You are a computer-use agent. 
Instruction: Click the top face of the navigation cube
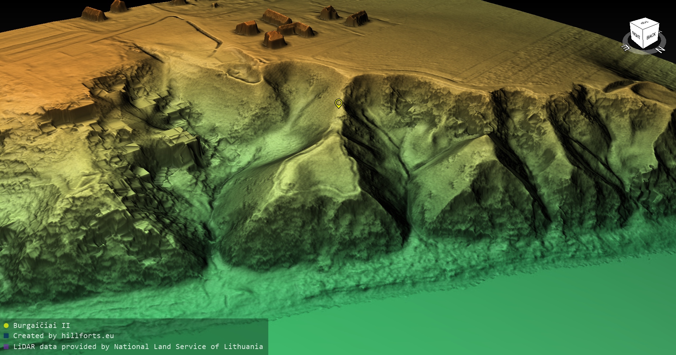point(644,23)
